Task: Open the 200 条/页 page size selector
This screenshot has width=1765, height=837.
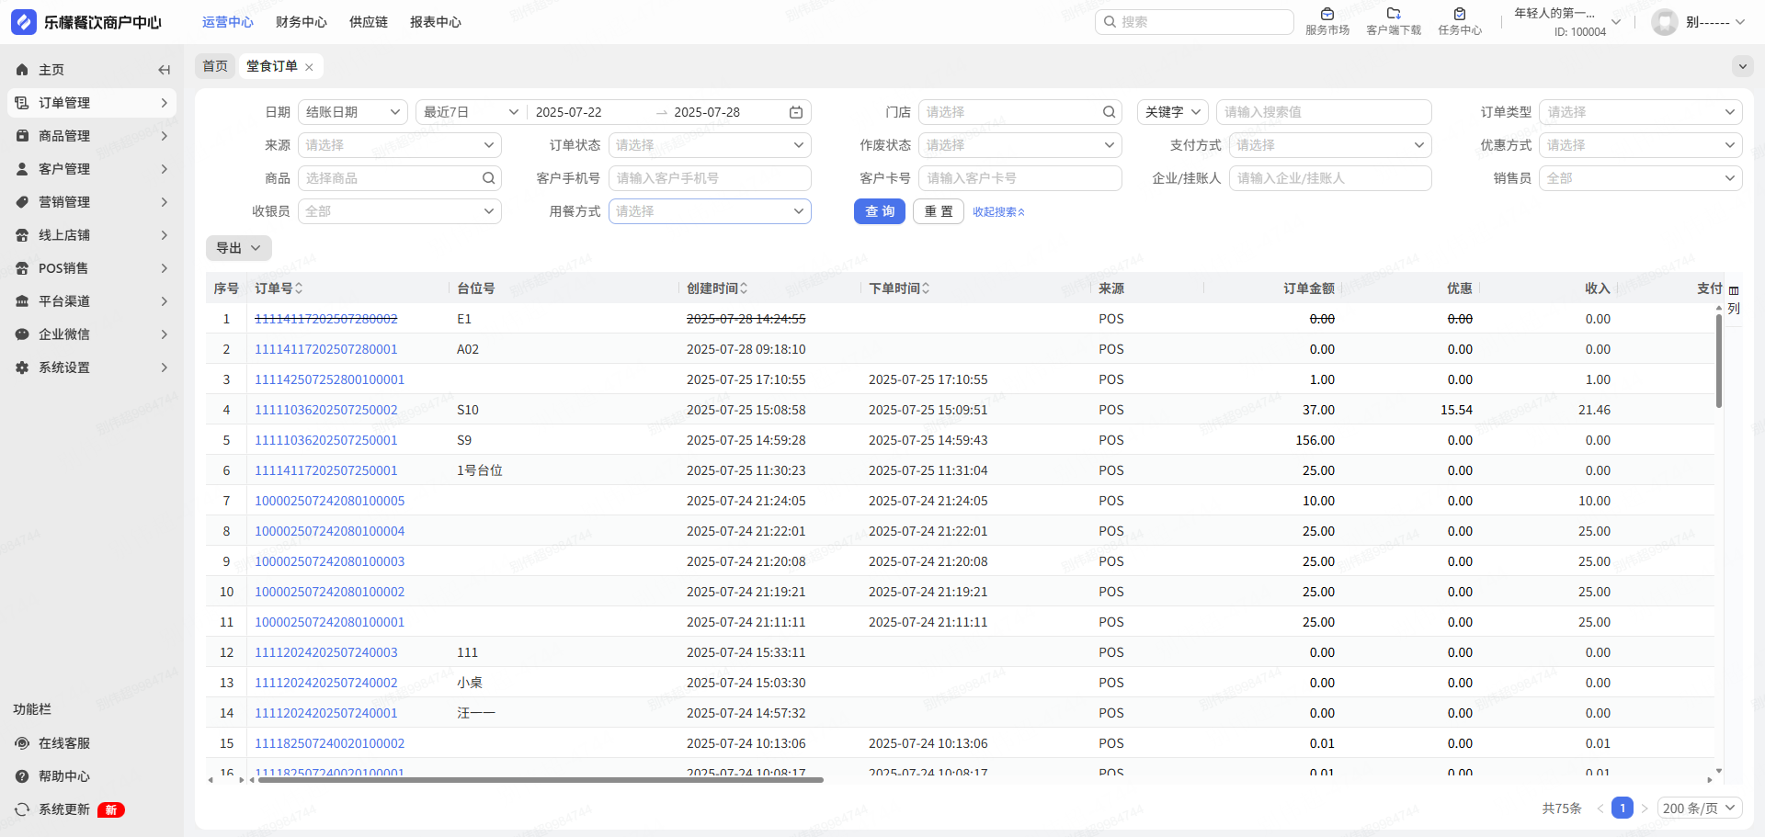Action: click(x=1700, y=809)
